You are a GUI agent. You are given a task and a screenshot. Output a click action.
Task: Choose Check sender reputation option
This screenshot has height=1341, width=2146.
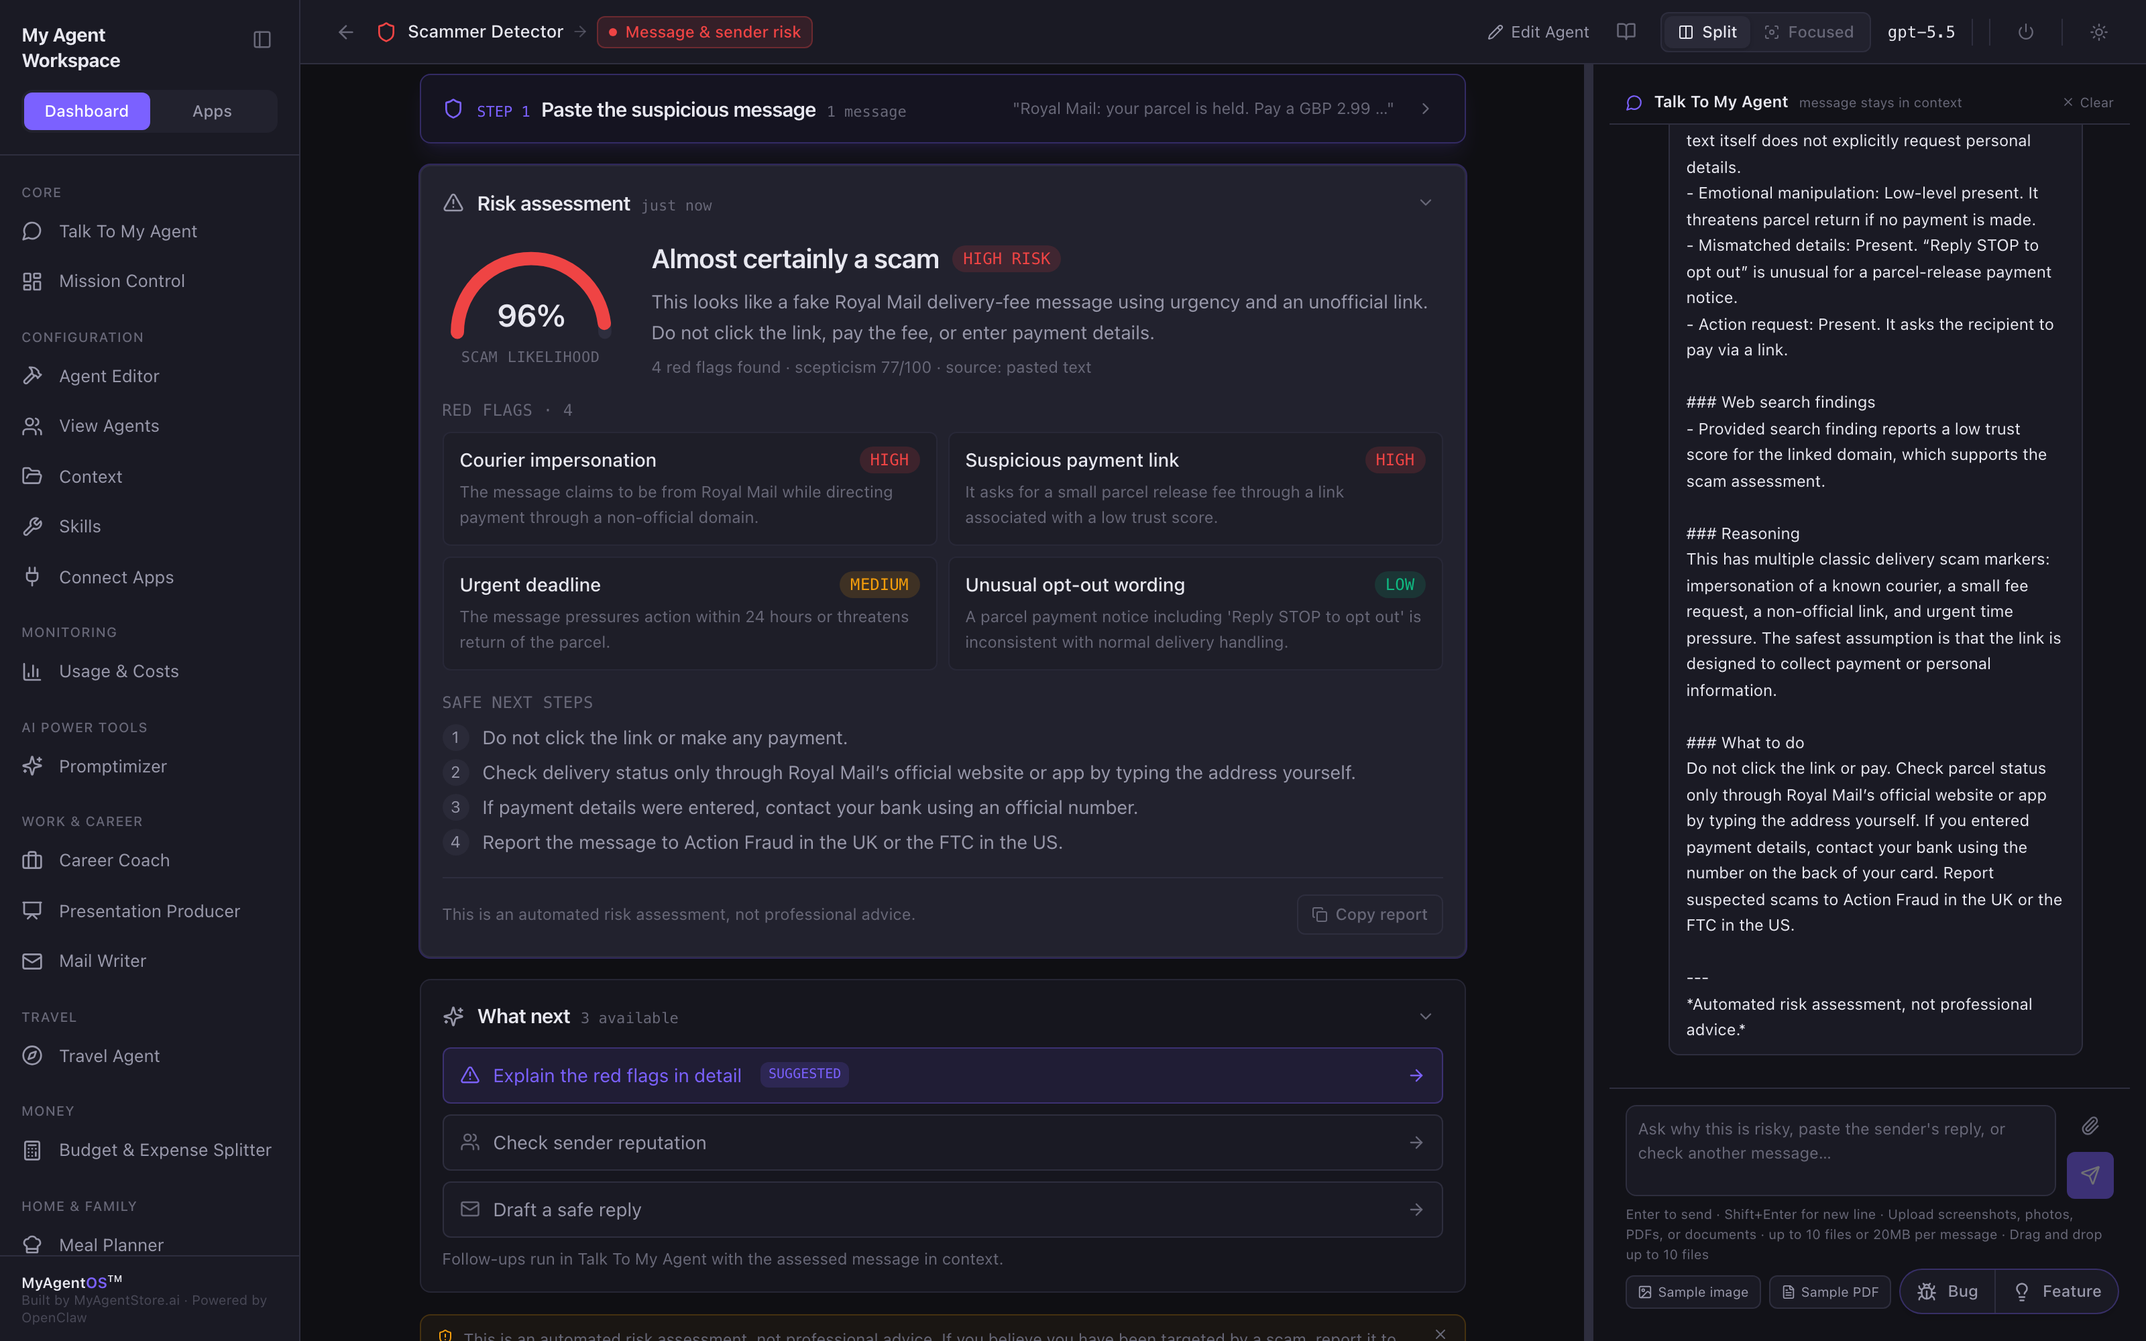pyautogui.click(x=942, y=1143)
